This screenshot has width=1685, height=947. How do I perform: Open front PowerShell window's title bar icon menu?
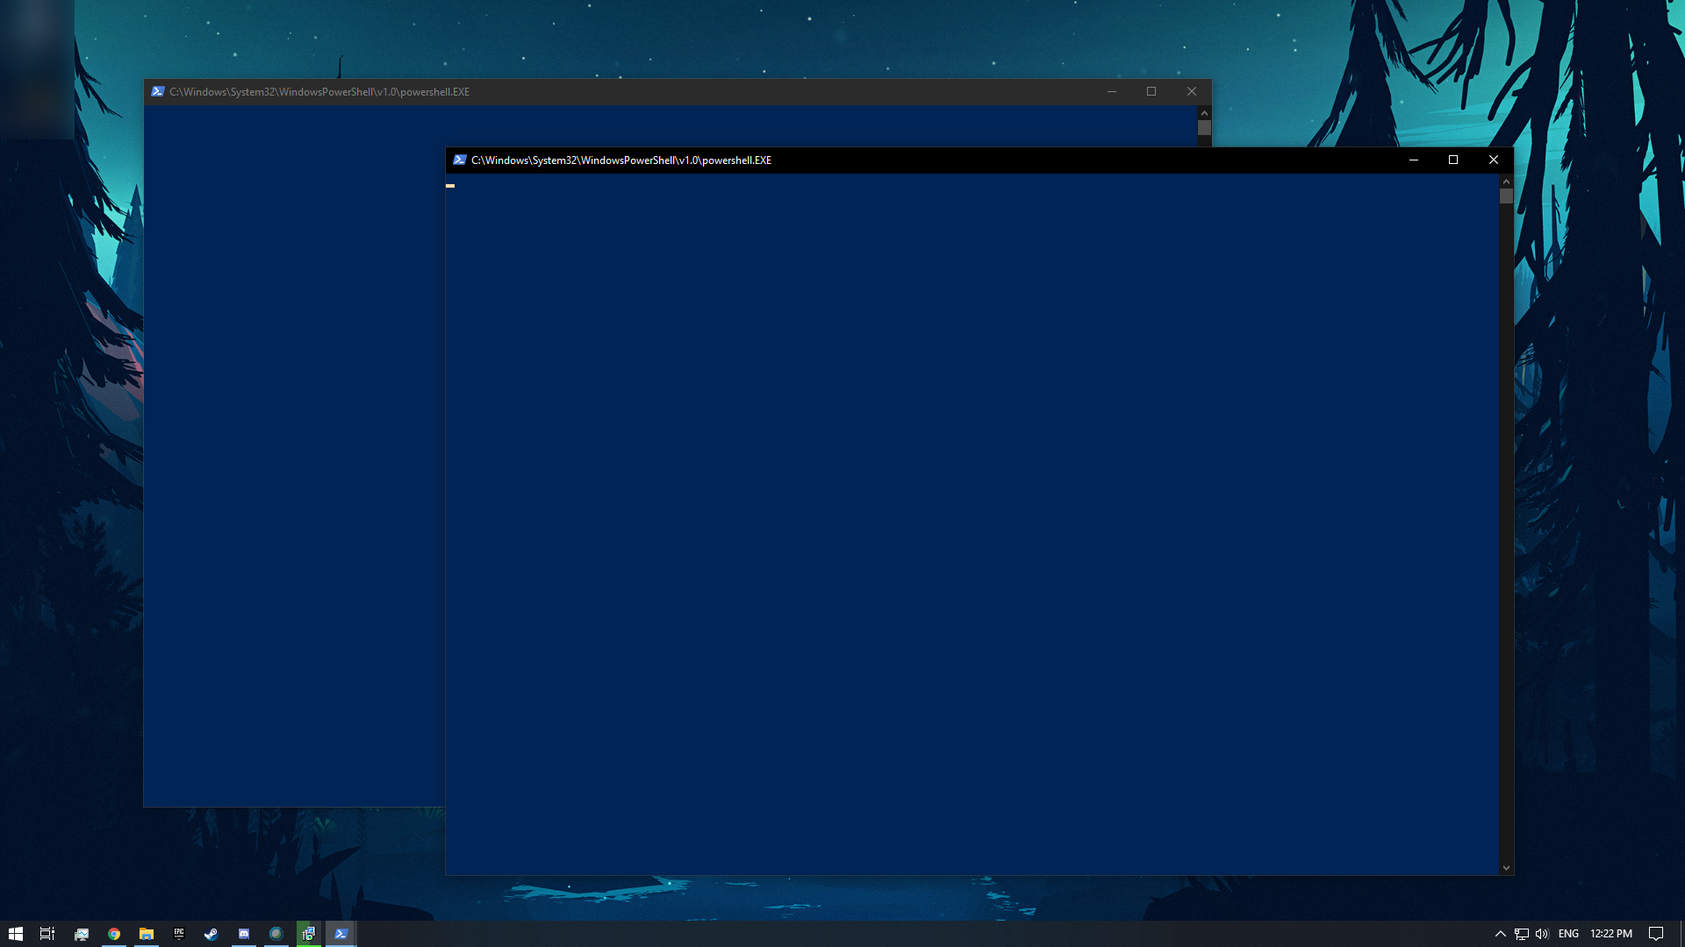pos(459,160)
